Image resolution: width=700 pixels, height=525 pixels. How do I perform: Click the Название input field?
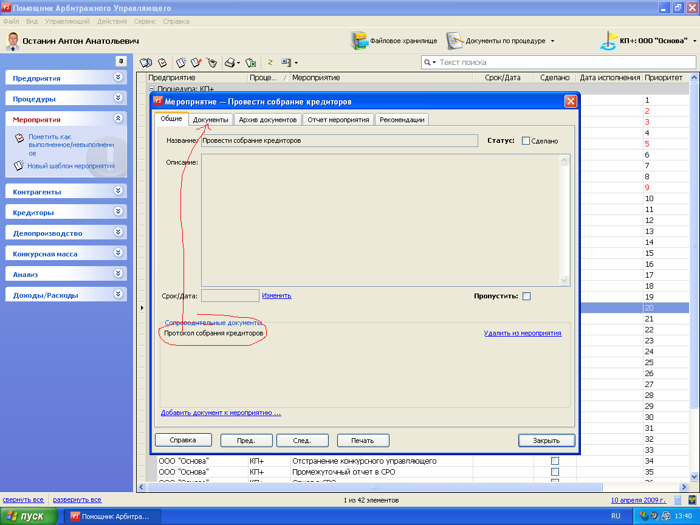point(339,140)
